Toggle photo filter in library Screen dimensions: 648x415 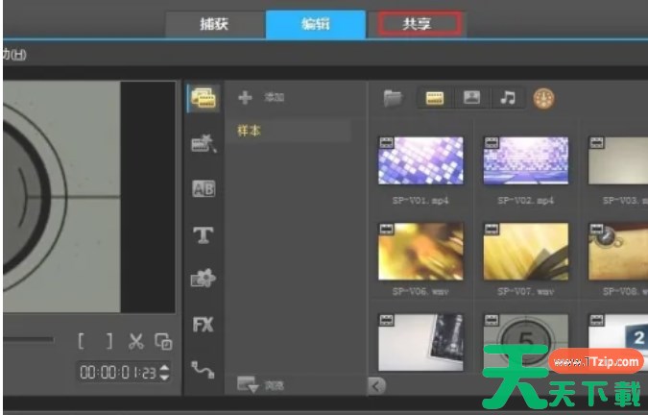tap(471, 98)
